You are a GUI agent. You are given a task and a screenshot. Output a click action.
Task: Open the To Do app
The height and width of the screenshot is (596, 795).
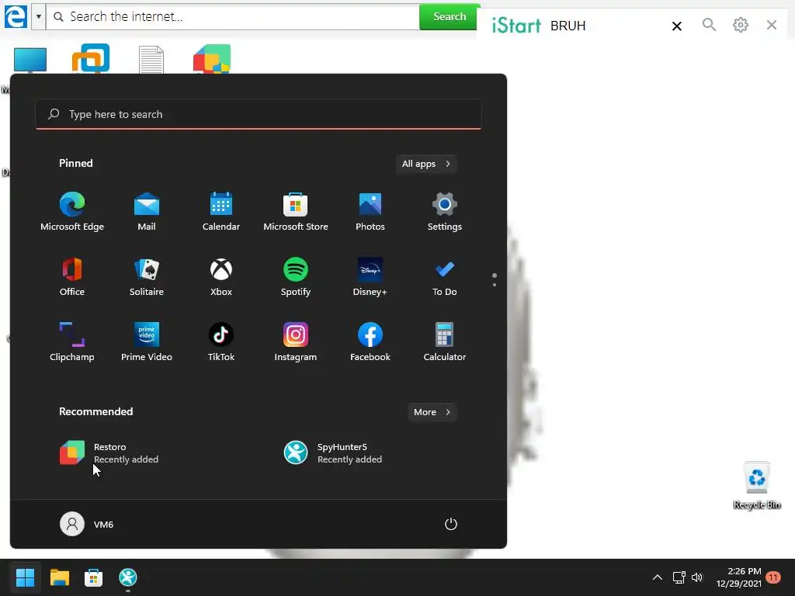tap(445, 277)
